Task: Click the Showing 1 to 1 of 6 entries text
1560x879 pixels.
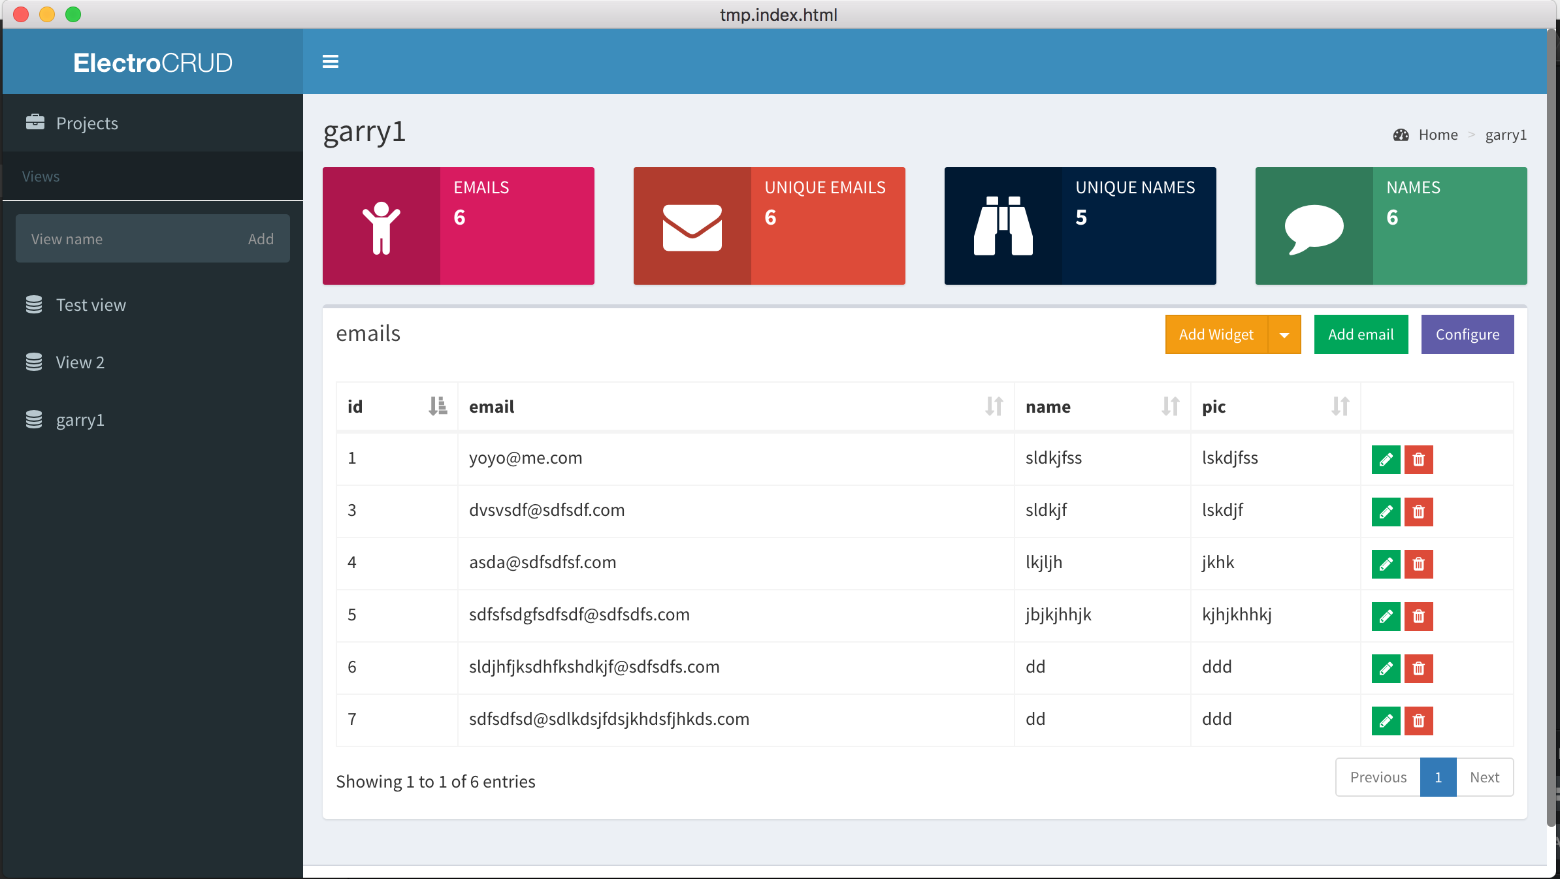Action: [x=436, y=782]
